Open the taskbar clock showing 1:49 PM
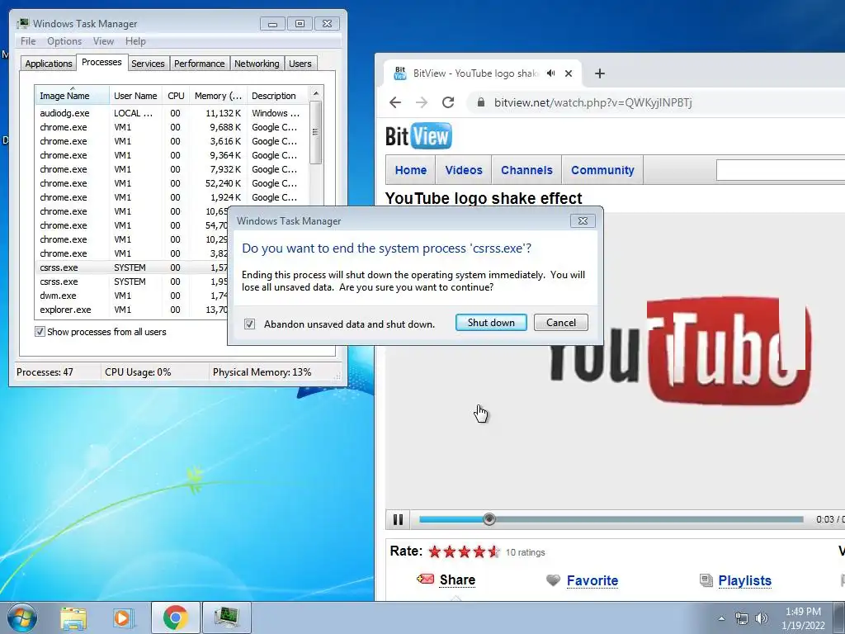This screenshot has width=845, height=634. click(803, 618)
